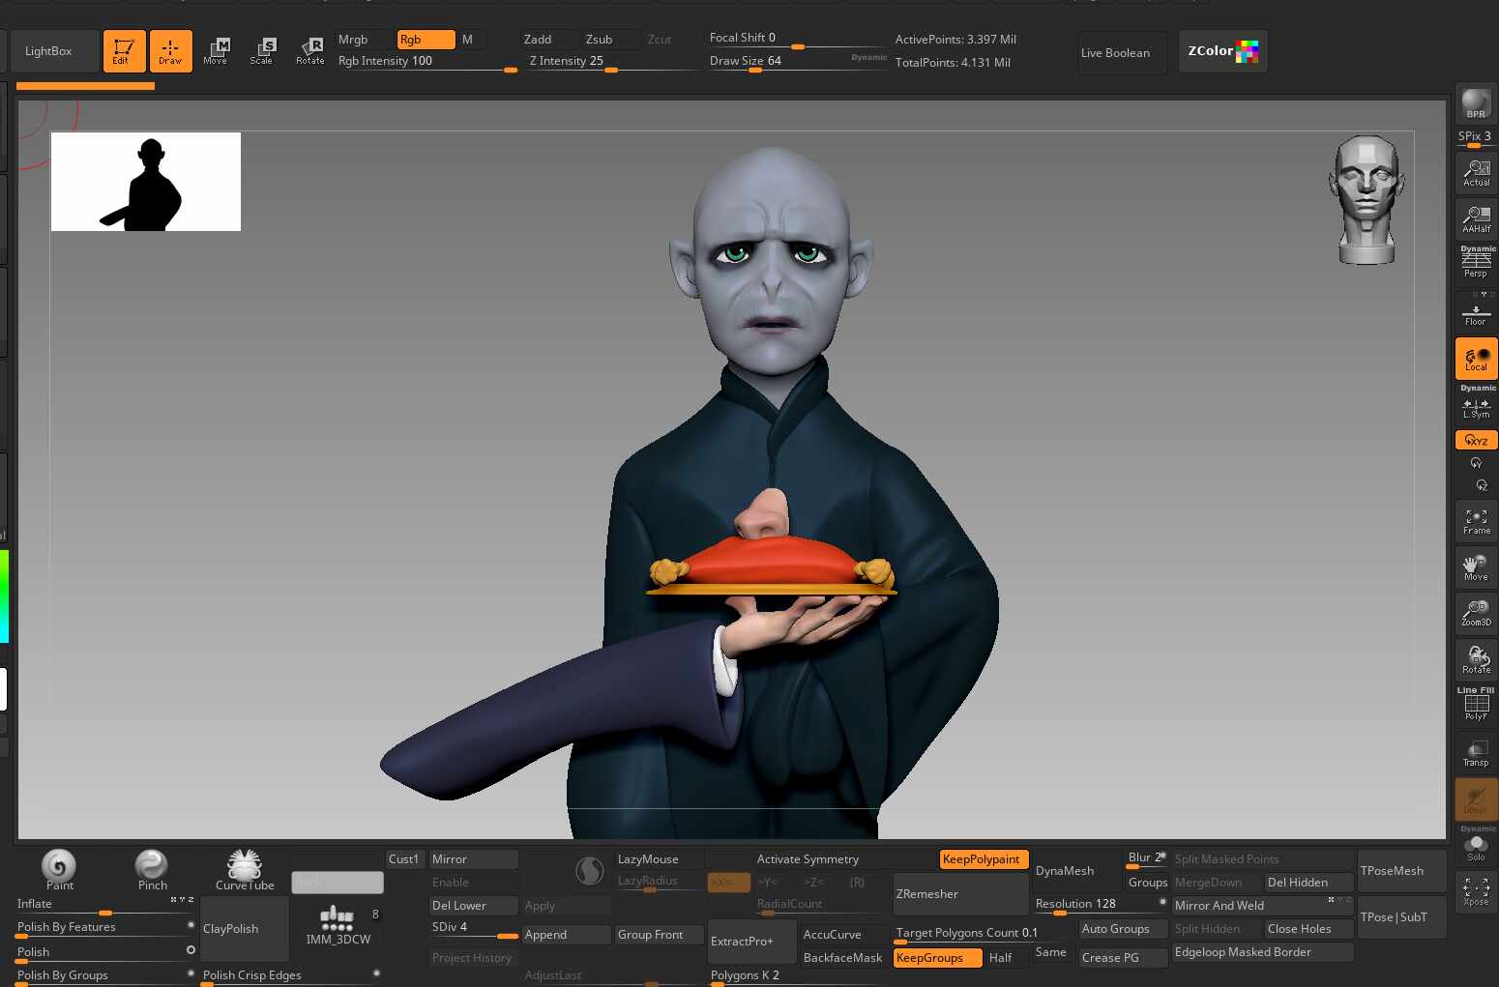The height and width of the screenshot is (987, 1499).
Task: Choose the CurveTube brush icon
Action: 245,869
